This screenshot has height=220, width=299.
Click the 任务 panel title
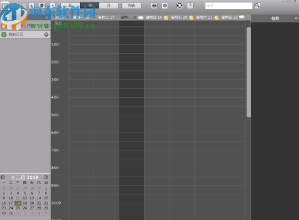click(x=275, y=18)
